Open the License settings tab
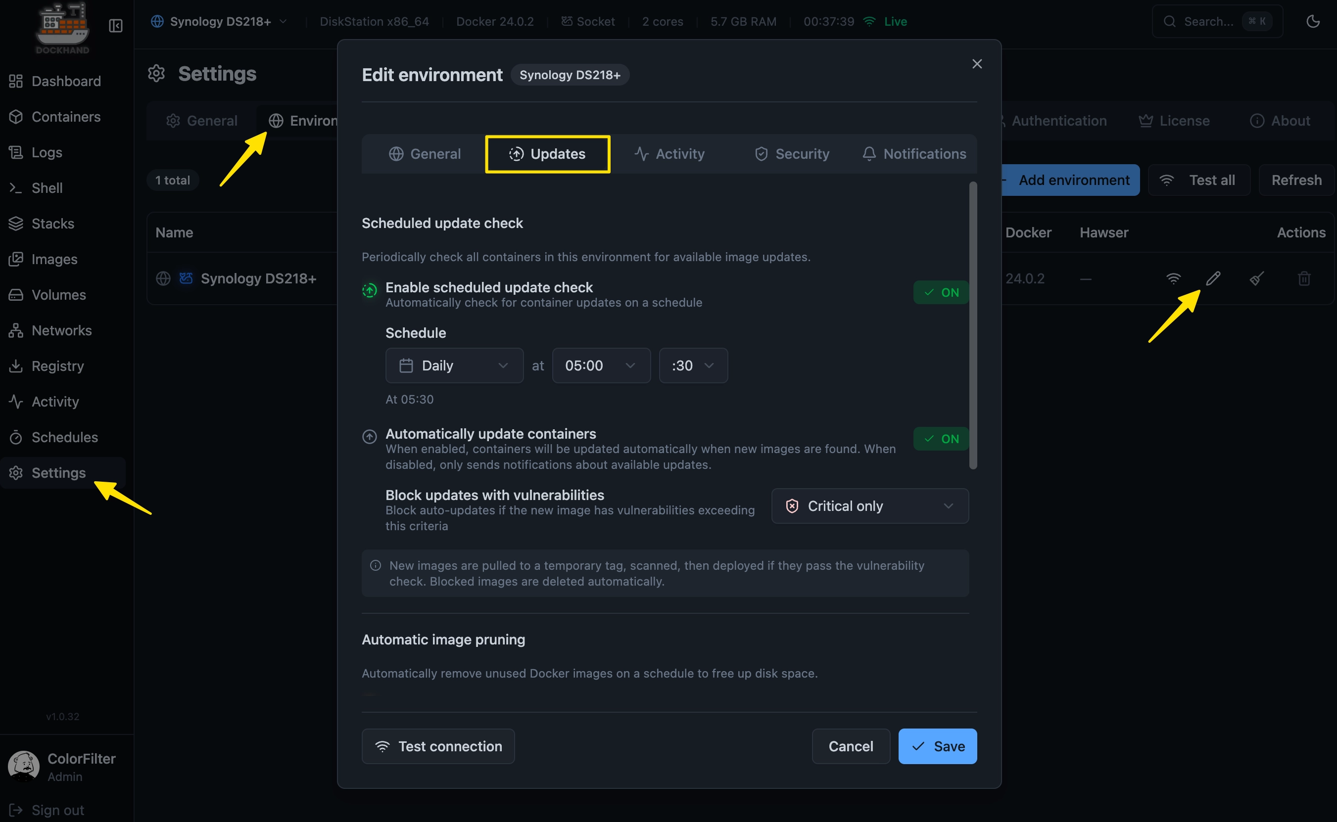 (x=1174, y=121)
